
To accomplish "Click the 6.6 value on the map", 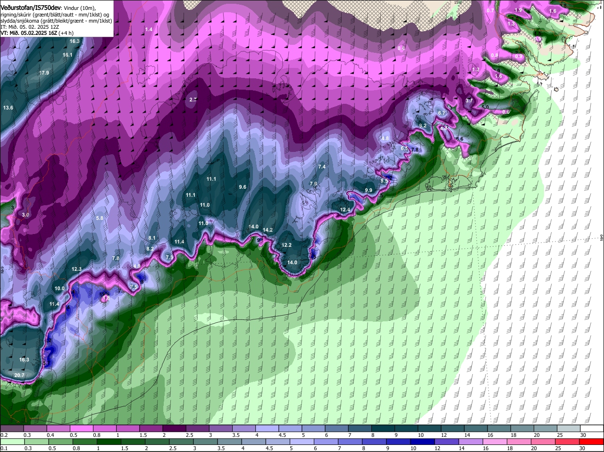I will tap(460, 139).
